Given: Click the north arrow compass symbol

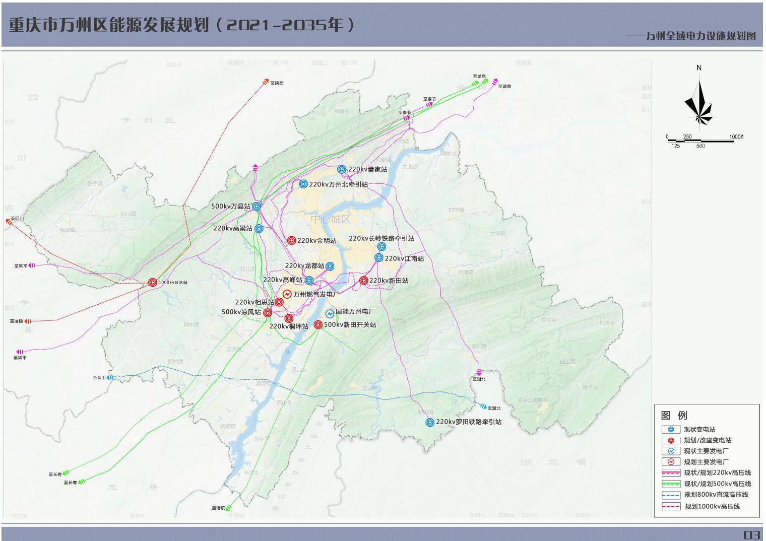Looking at the screenshot, I should (699, 101).
